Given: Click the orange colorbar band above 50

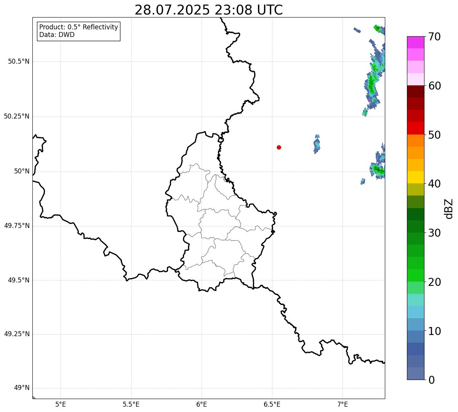Looking at the screenshot, I should click(x=416, y=140).
